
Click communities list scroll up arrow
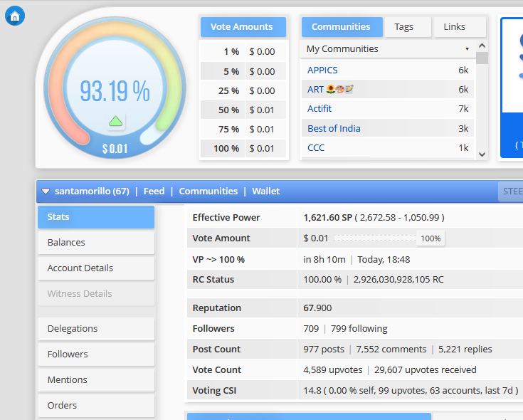point(482,46)
